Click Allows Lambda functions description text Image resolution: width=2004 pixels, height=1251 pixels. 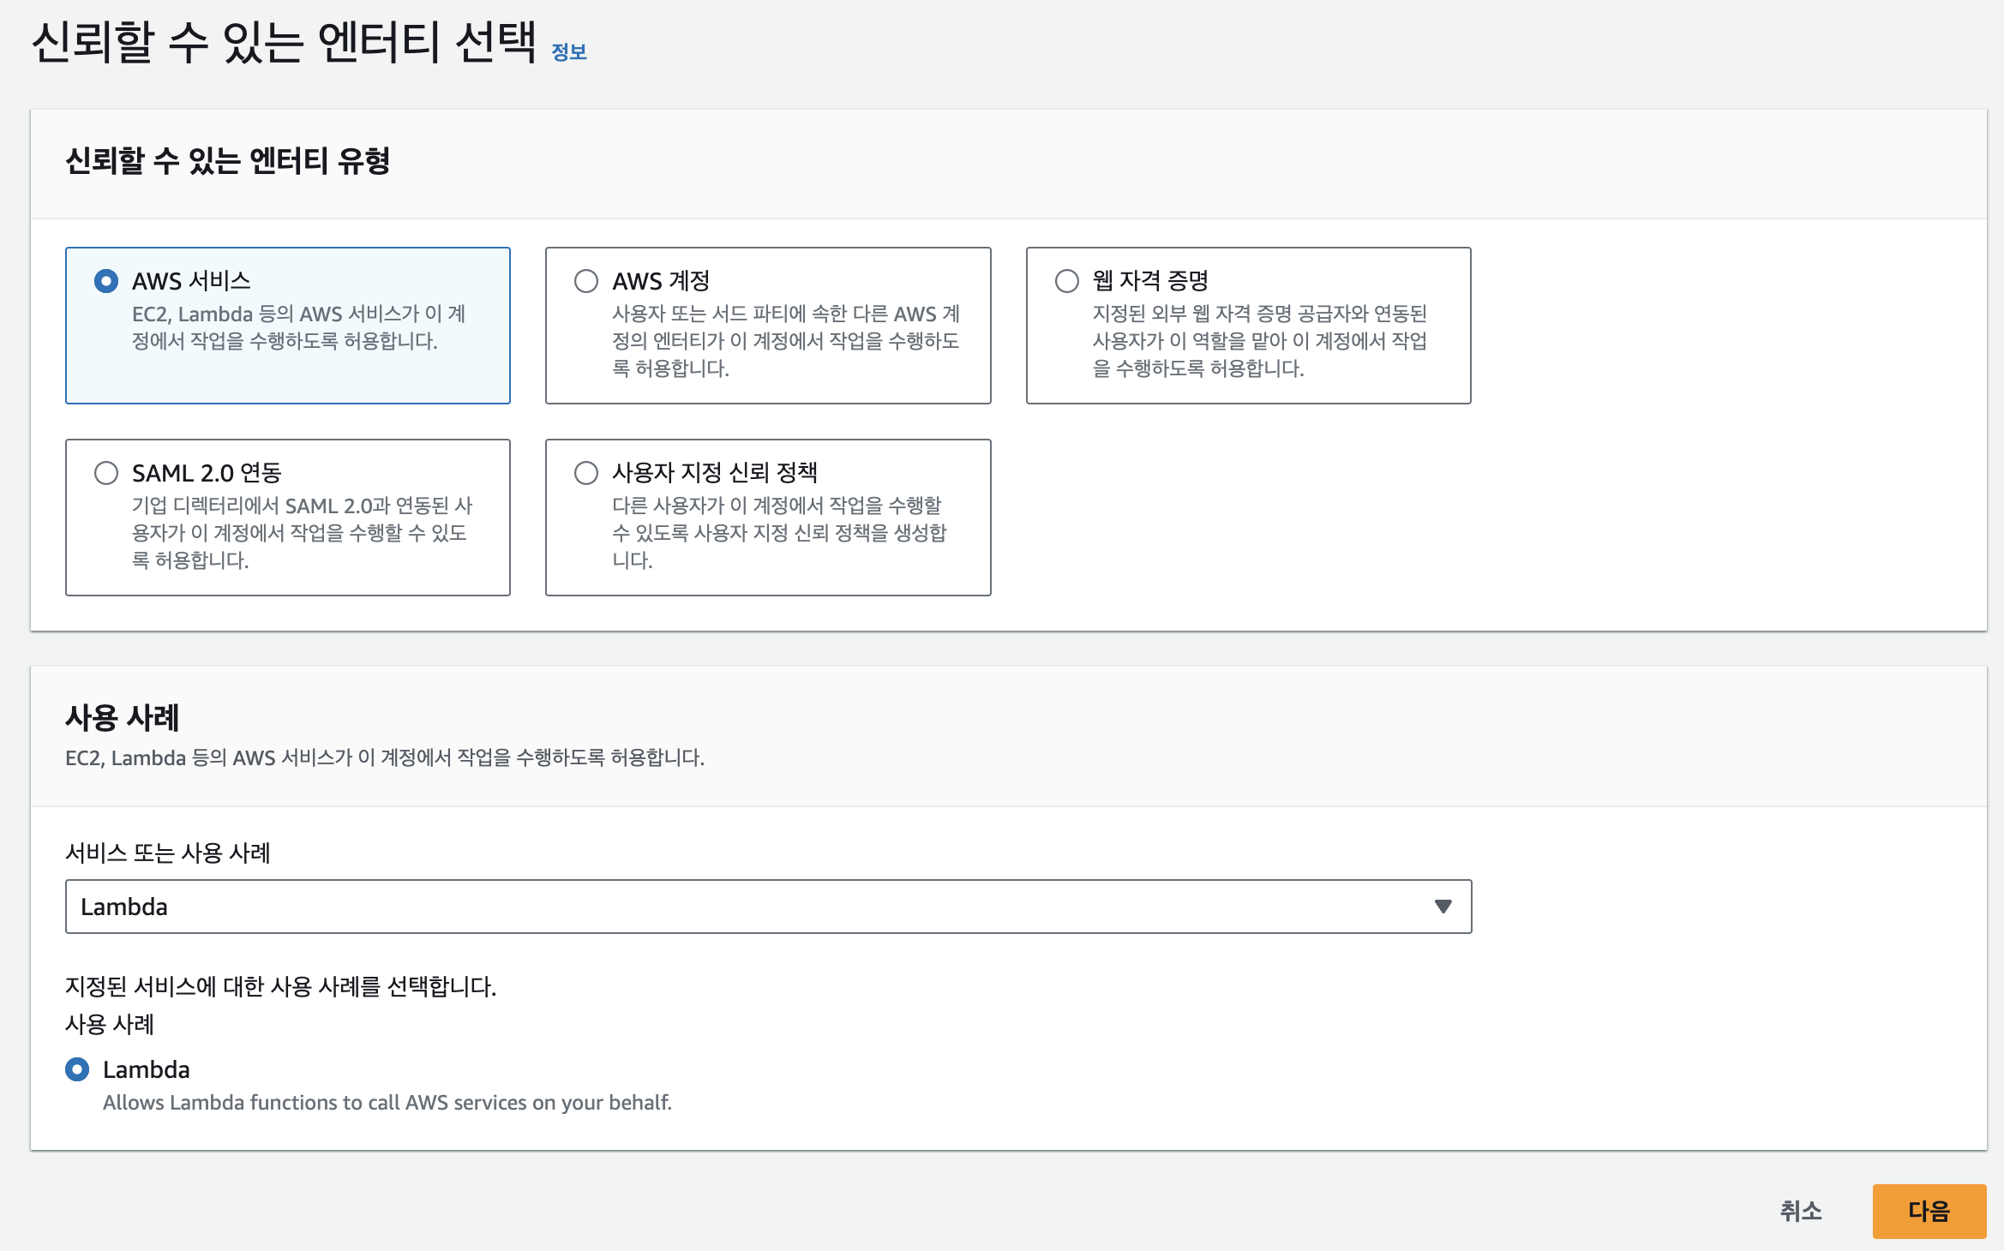(x=387, y=1103)
